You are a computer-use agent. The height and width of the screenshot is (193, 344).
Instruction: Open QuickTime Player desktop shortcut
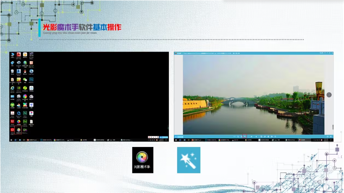(x=18, y=114)
